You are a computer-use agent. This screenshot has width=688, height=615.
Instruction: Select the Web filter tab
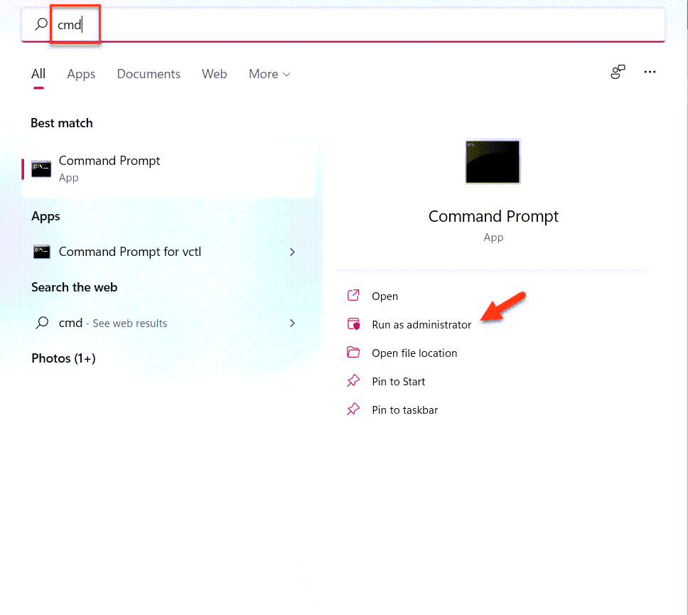214,74
